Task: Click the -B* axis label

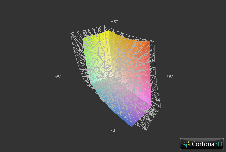Action: [x=114, y=130]
